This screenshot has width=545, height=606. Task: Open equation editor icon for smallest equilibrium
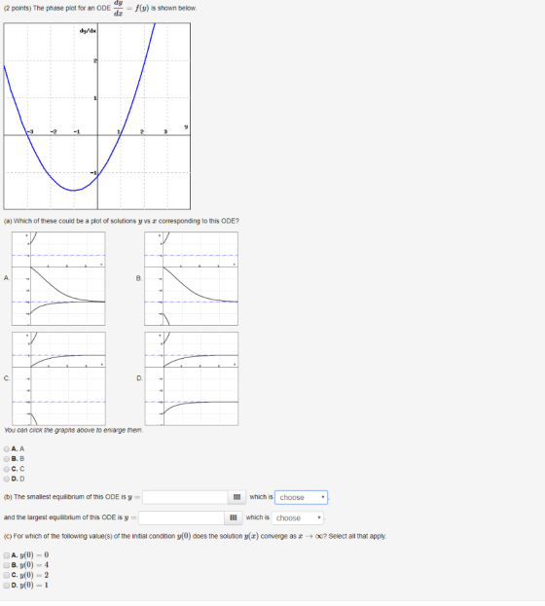(236, 497)
